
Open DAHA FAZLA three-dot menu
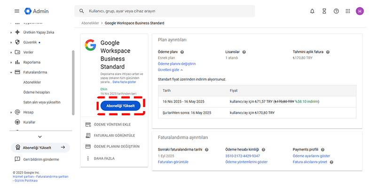point(88,159)
